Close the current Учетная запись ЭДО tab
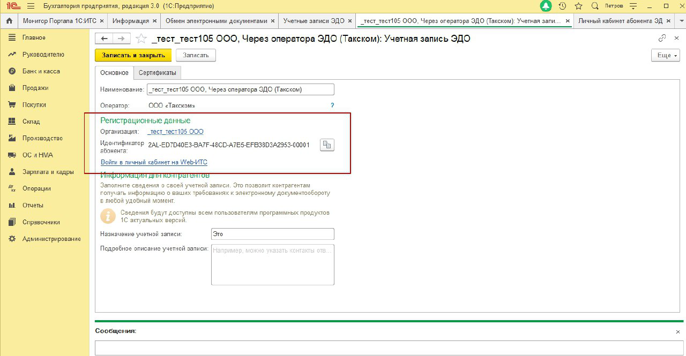 [x=568, y=21]
